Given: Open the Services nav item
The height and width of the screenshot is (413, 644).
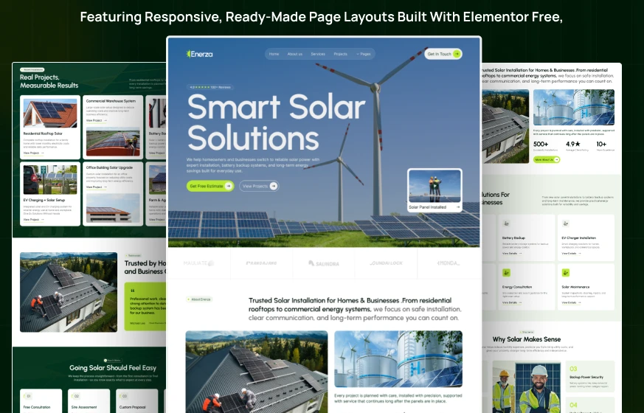Looking at the screenshot, I should click(318, 54).
